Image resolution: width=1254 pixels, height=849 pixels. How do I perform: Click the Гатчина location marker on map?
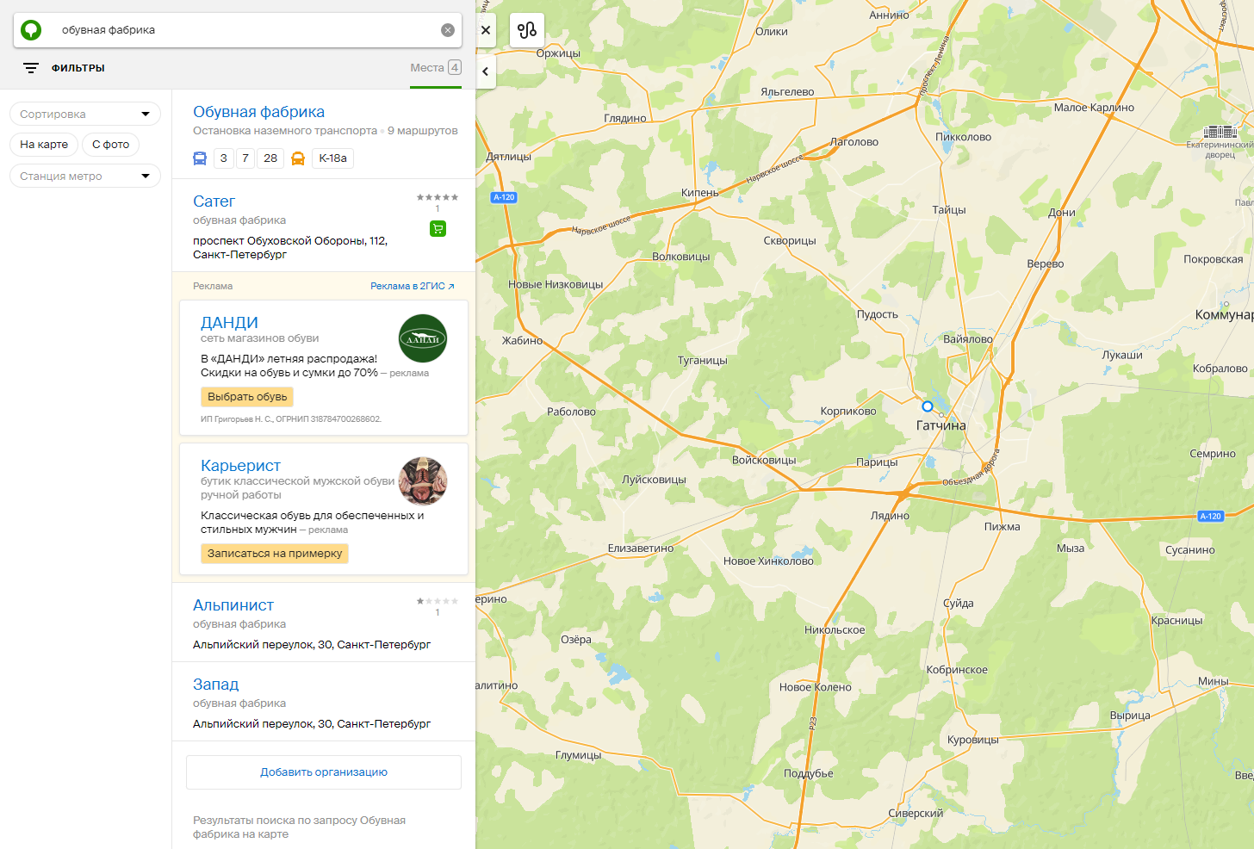928,406
